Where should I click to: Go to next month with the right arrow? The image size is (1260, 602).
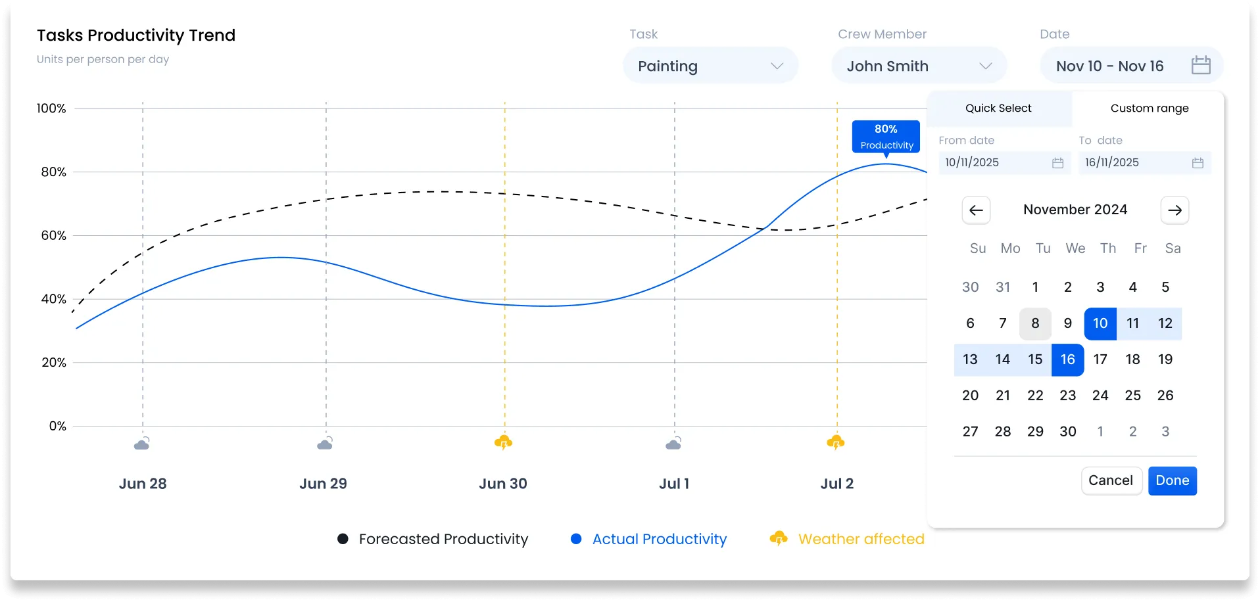click(x=1175, y=210)
